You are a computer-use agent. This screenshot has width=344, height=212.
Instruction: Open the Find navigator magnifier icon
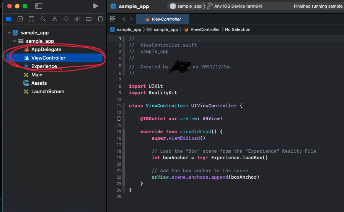[x=43, y=19]
